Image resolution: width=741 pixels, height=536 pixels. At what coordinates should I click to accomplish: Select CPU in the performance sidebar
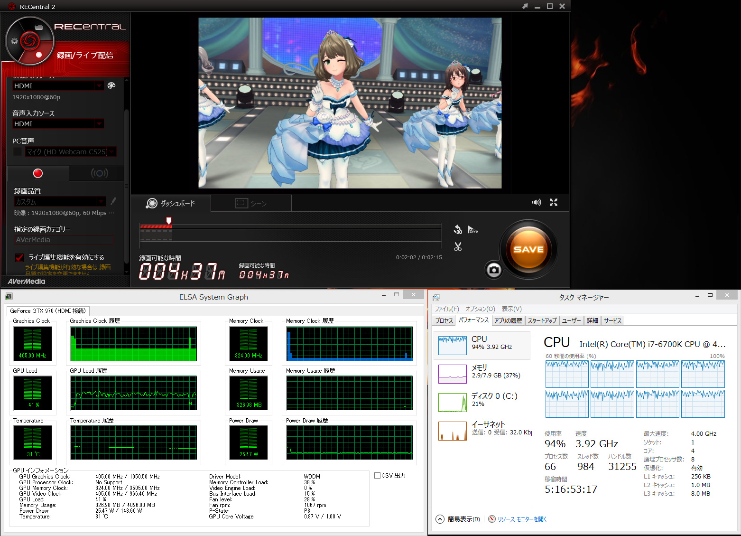pos(482,345)
